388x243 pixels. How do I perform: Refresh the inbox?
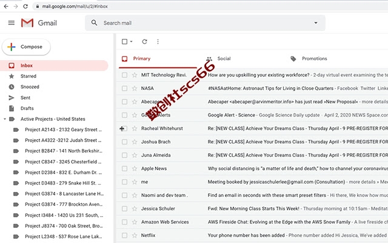click(x=144, y=42)
